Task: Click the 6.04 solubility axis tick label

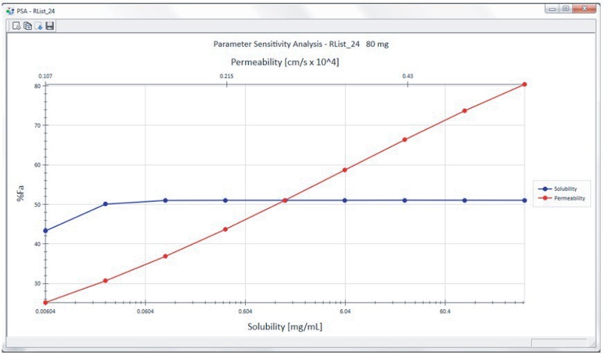Action: click(x=345, y=311)
